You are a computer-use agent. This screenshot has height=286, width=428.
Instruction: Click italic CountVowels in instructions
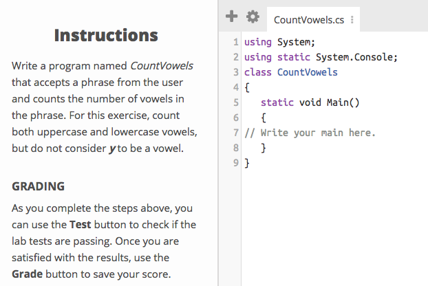tap(161, 66)
